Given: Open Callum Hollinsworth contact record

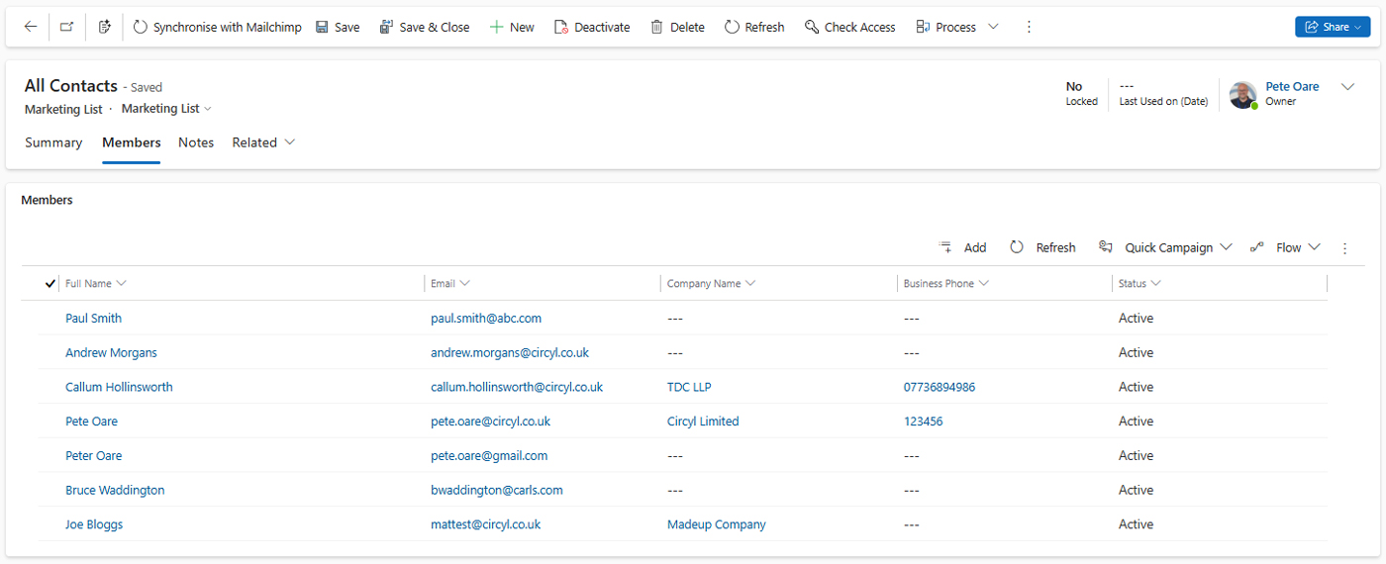Looking at the screenshot, I should 119,387.
